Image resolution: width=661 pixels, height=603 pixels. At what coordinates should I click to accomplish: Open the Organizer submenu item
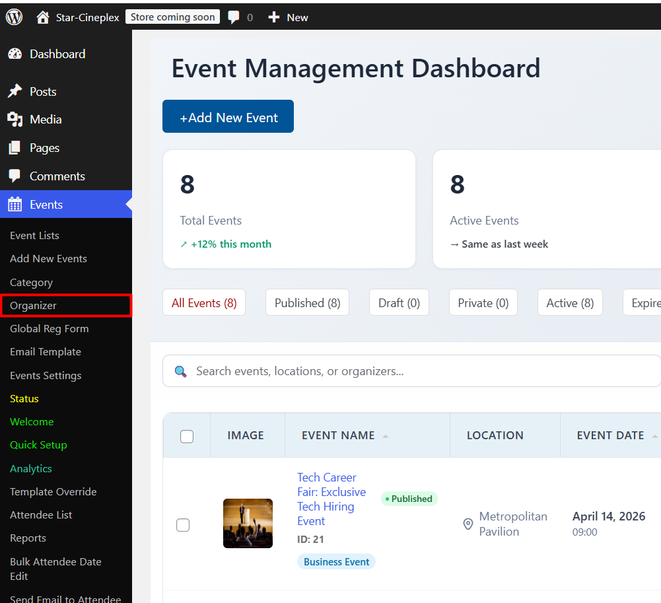33,305
